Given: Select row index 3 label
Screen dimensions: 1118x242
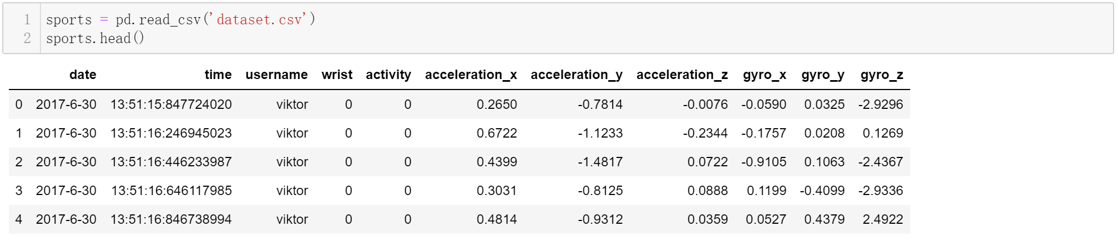Looking at the screenshot, I should coord(19,191).
